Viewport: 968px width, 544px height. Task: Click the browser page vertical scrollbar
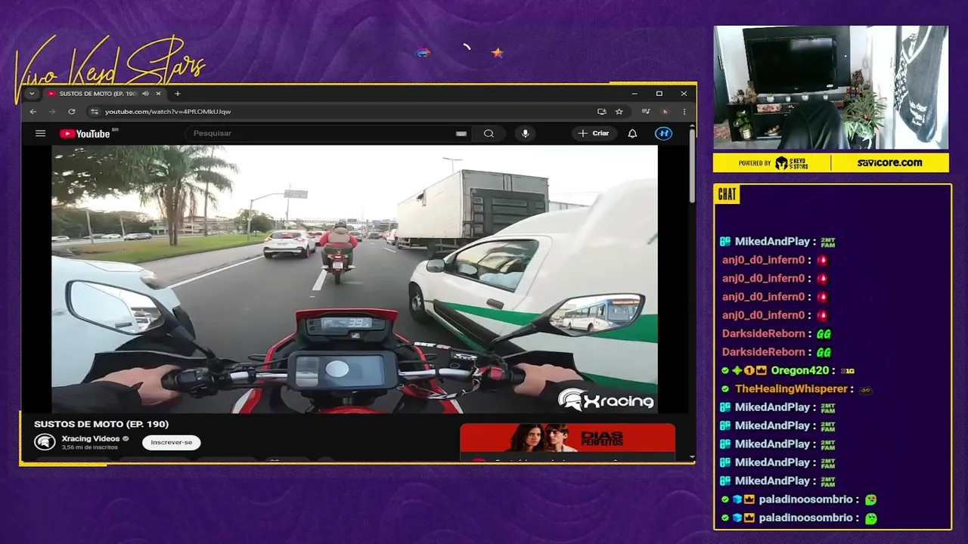692,166
